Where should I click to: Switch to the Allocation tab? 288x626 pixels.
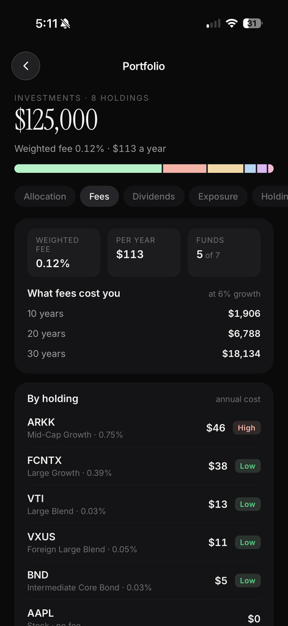click(45, 196)
